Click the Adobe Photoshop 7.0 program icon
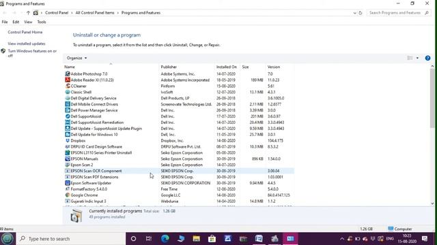Viewport: 437px width, 245px height. point(68,74)
